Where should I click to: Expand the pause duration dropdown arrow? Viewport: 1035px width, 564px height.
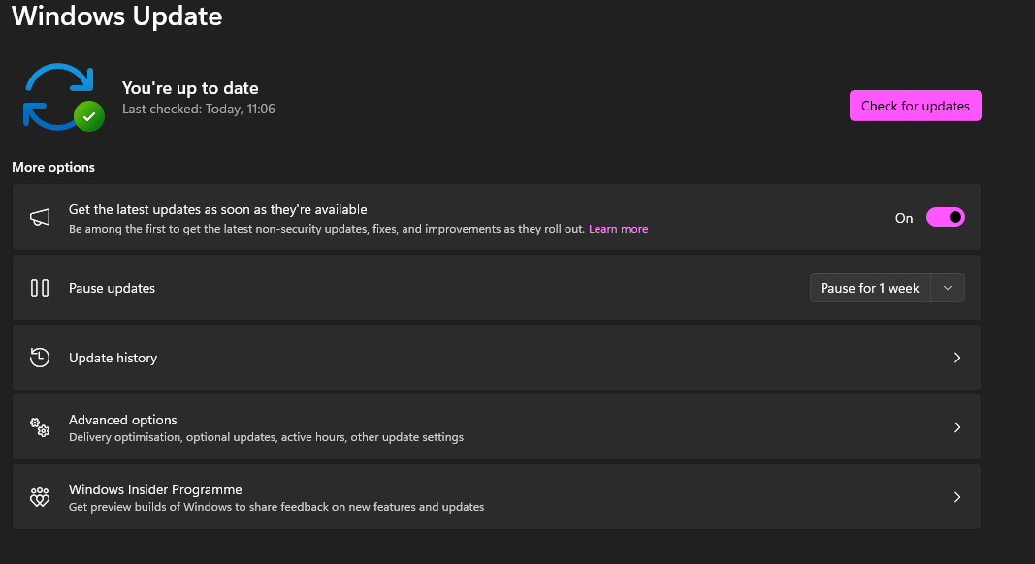click(x=948, y=288)
